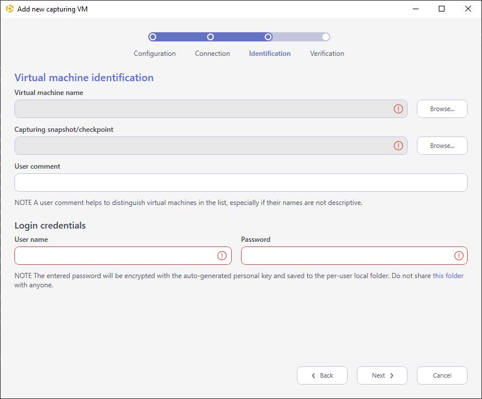482x399 pixels.
Task: Click the 'Login credentials' heading
Action: [50, 225]
